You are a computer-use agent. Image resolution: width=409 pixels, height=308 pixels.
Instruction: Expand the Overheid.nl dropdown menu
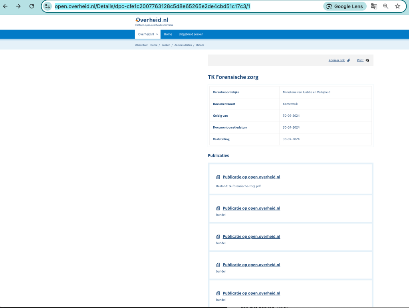[148, 34]
